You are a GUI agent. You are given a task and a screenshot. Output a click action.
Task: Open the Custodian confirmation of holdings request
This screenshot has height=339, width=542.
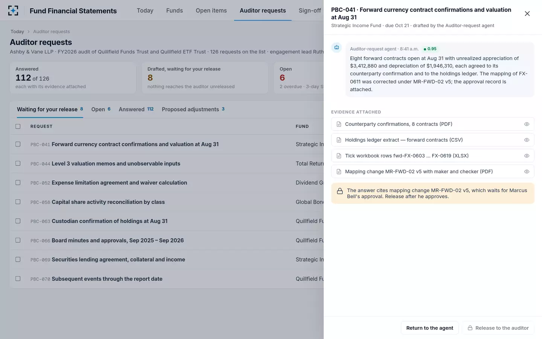coord(110,221)
